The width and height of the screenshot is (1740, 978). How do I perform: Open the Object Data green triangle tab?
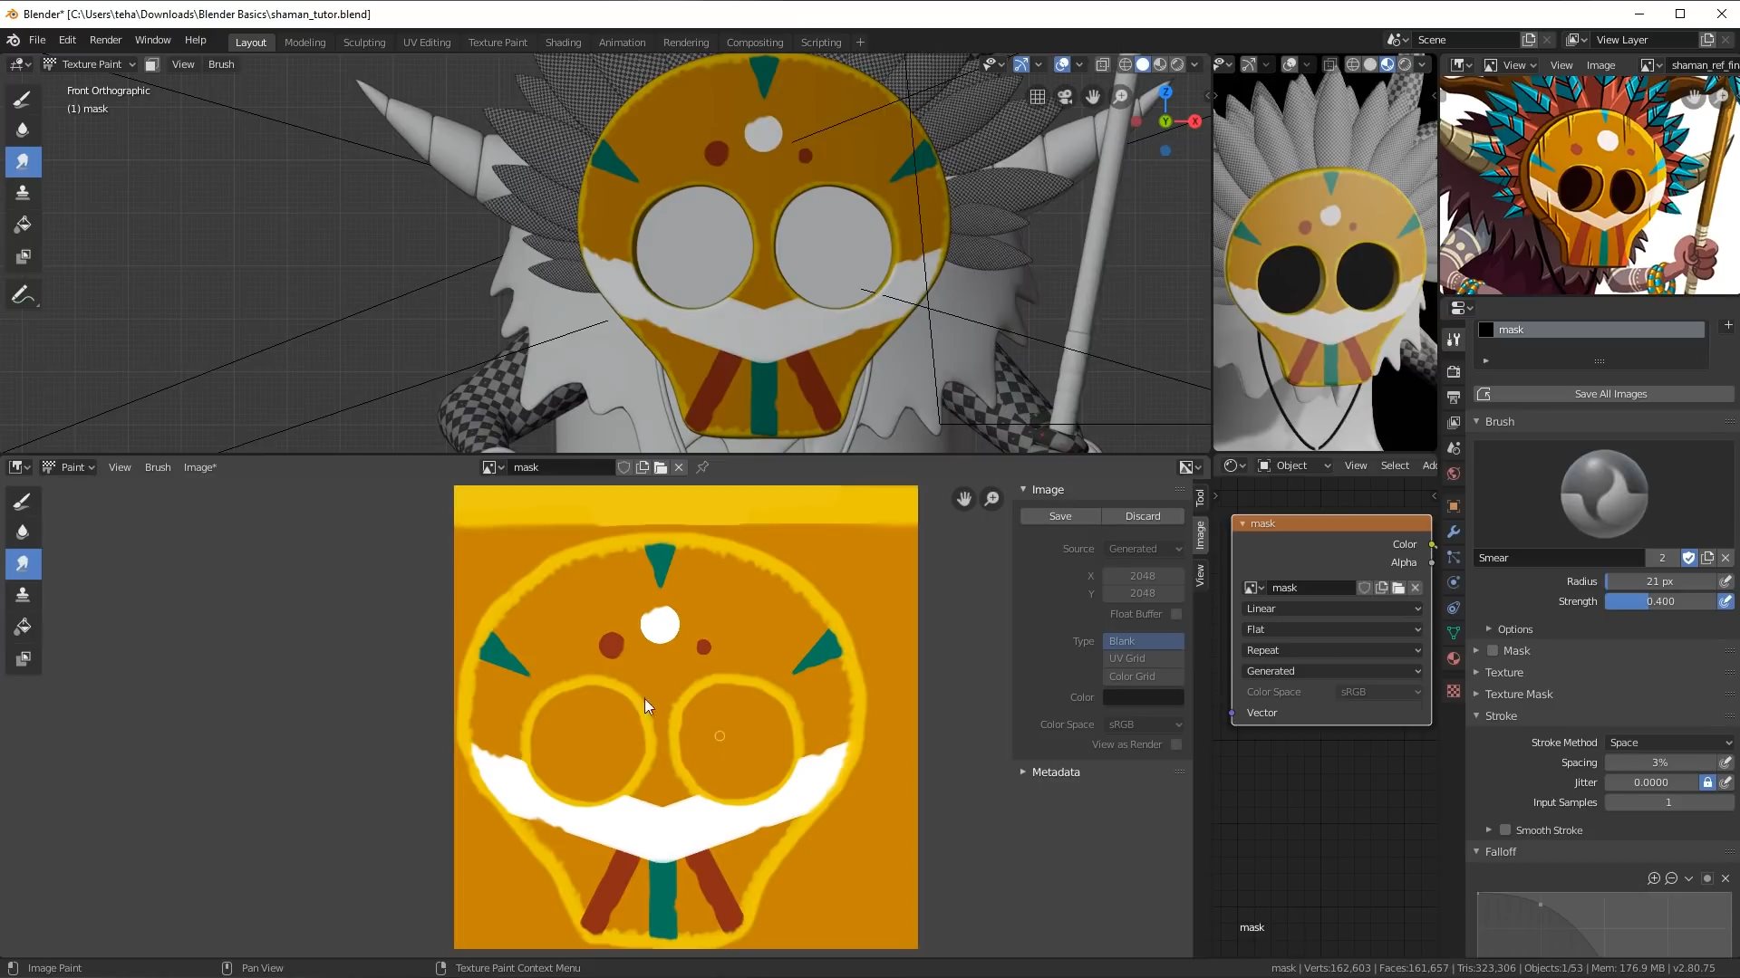pos(1454,633)
